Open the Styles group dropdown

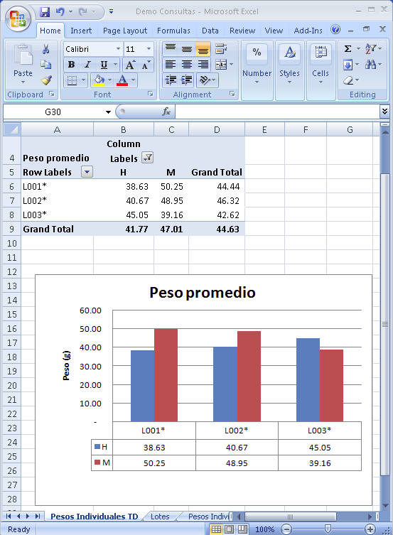pyautogui.click(x=289, y=70)
